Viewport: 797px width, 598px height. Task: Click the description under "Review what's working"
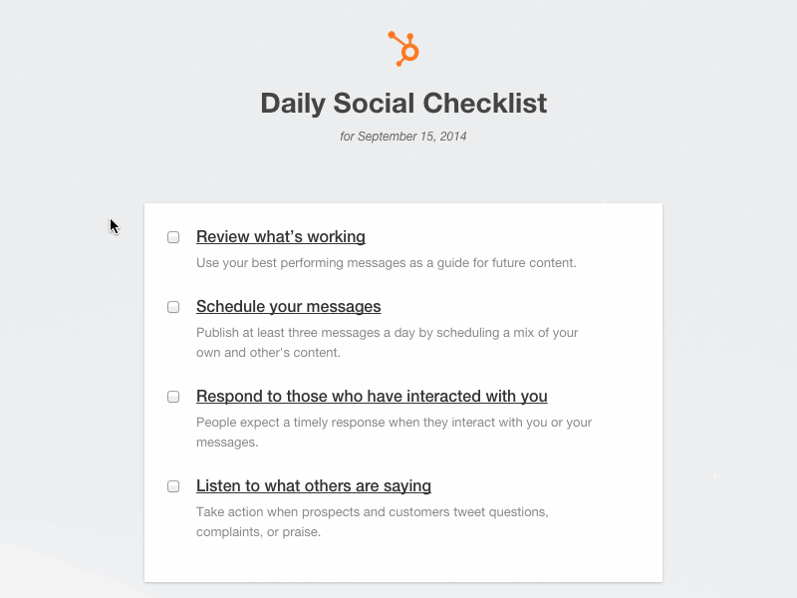pos(387,262)
